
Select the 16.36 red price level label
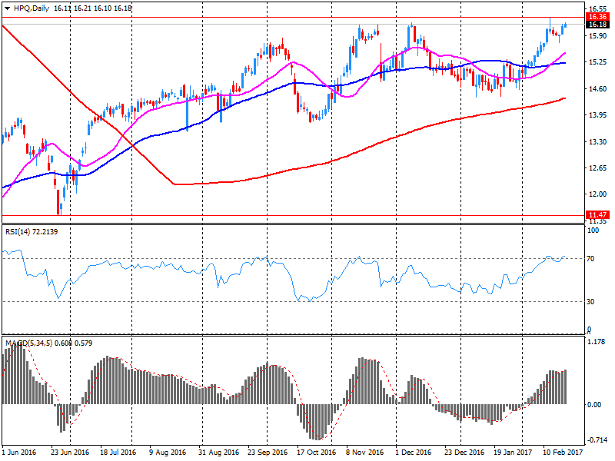point(597,16)
